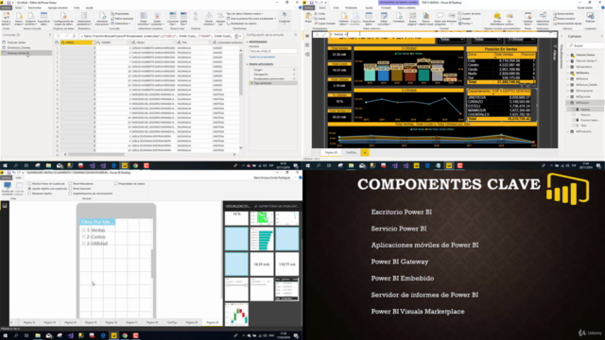Toggle Ajustar objetos a la cuadrícula checkbox
This screenshot has width=605, height=340.
29,189
